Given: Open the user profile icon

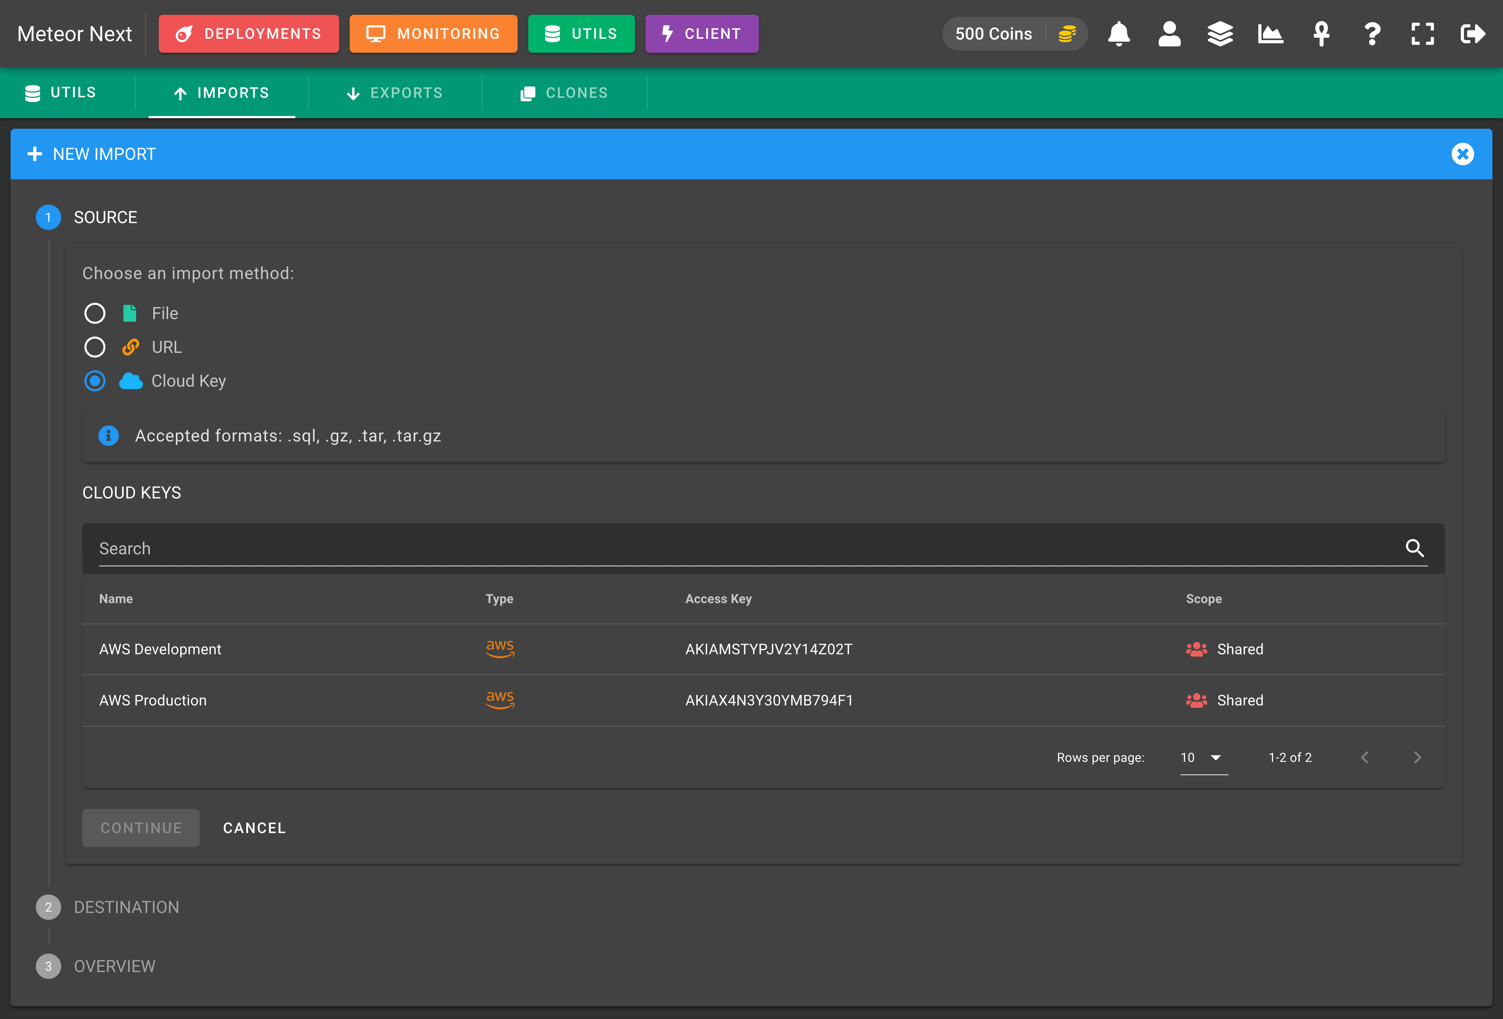Looking at the screenshot, I should (1169, 34).
